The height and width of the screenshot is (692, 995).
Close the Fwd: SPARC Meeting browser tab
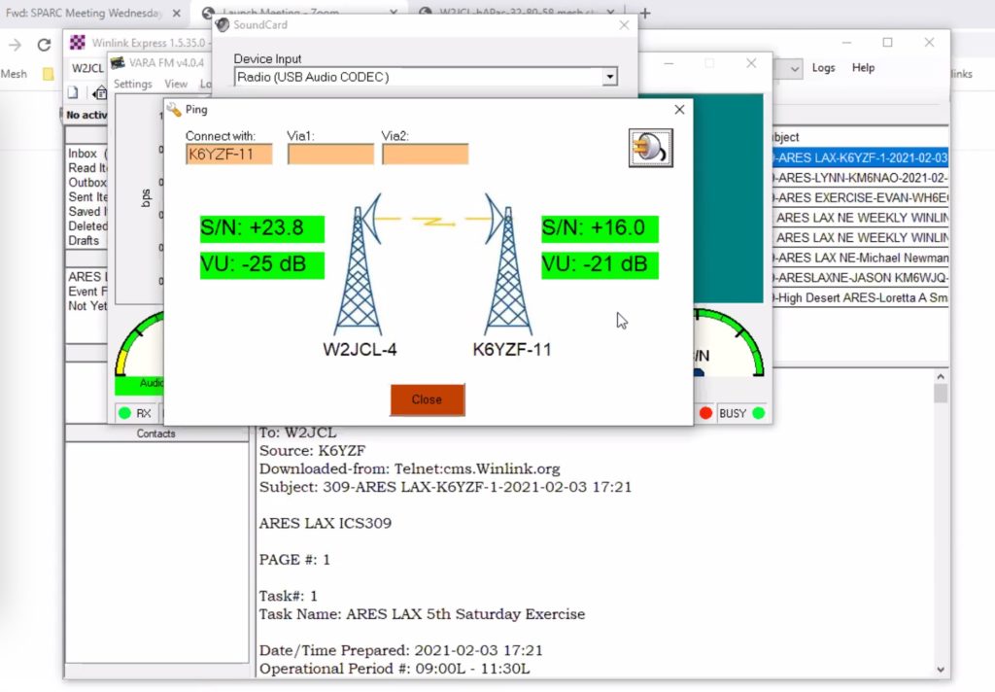coord(177,13)
